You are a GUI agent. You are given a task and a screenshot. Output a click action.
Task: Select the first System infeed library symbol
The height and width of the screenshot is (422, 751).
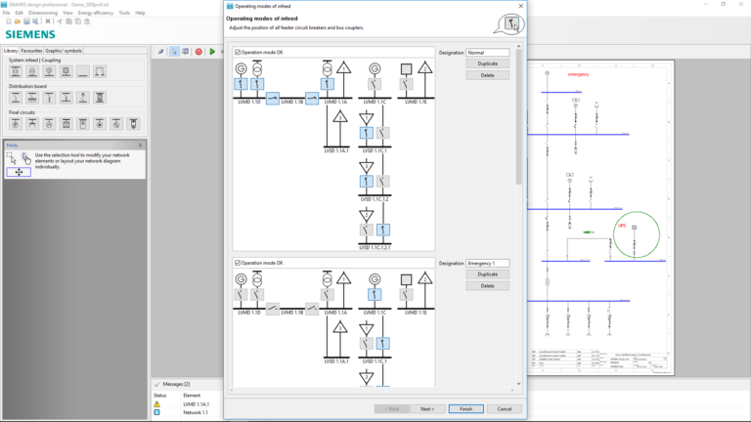(16, 71)
